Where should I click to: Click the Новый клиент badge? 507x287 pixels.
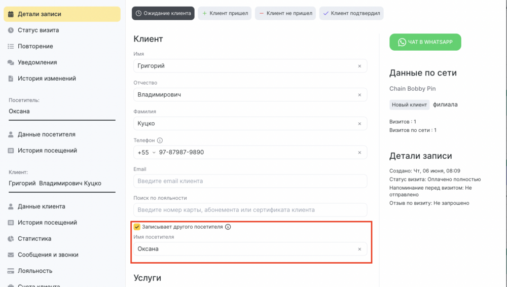(409, 105)
